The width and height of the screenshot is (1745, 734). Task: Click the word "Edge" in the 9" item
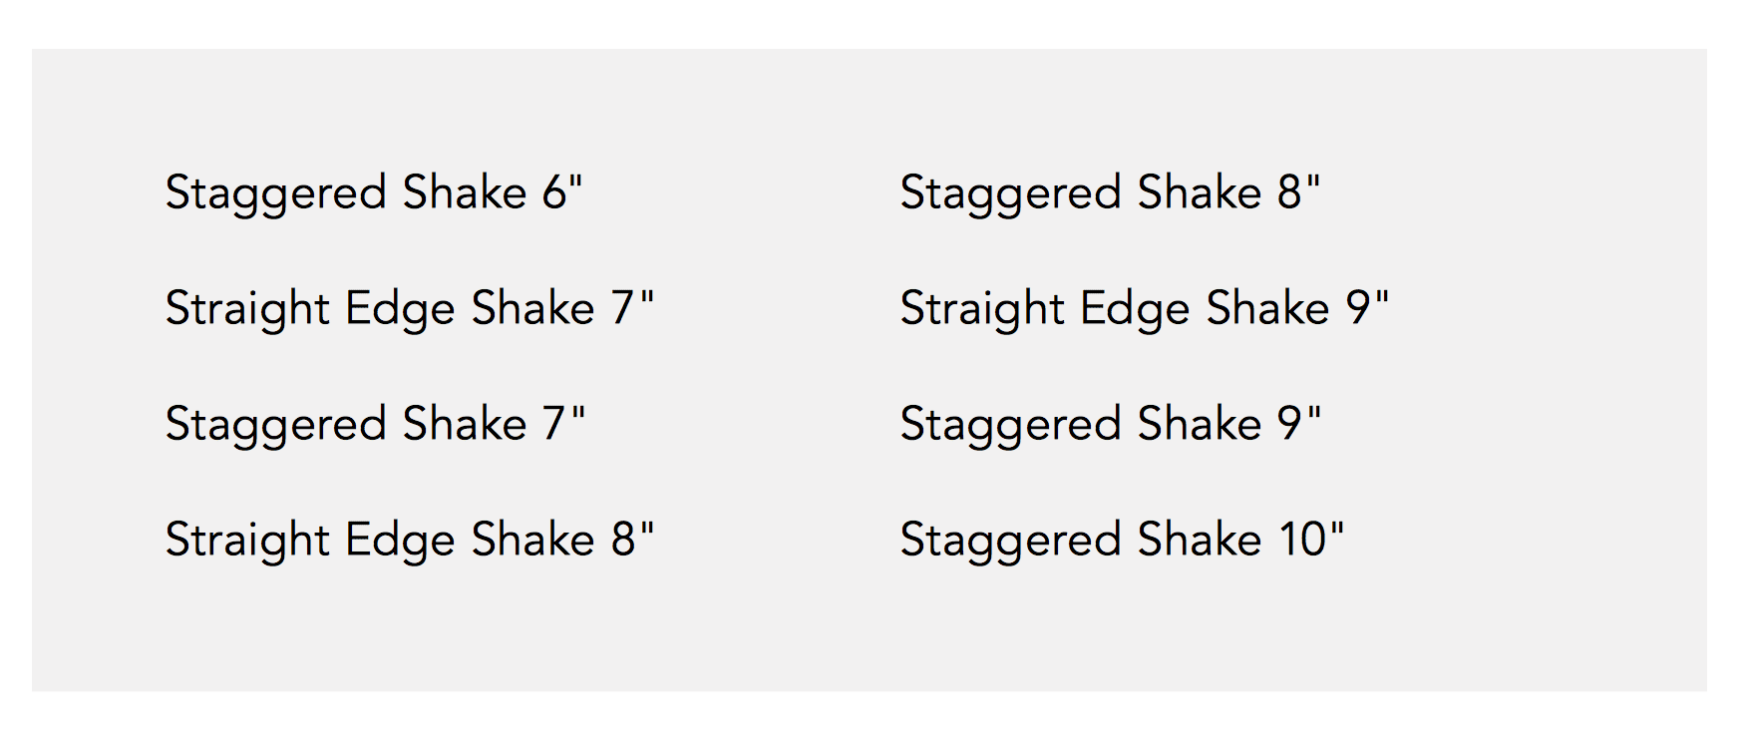pyautogui.click(x=1135, y=310)
